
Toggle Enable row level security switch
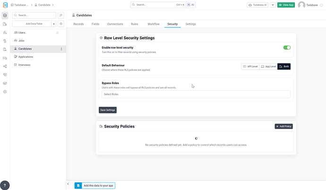287,48
